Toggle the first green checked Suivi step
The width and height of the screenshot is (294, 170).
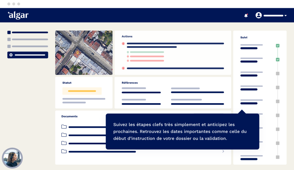[278, 46]
